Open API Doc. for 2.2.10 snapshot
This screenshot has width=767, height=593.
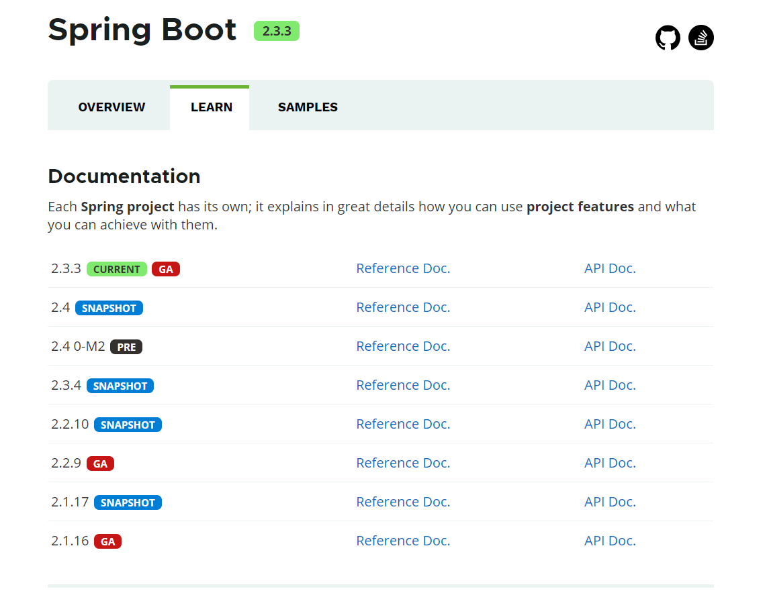click(610, 424)
